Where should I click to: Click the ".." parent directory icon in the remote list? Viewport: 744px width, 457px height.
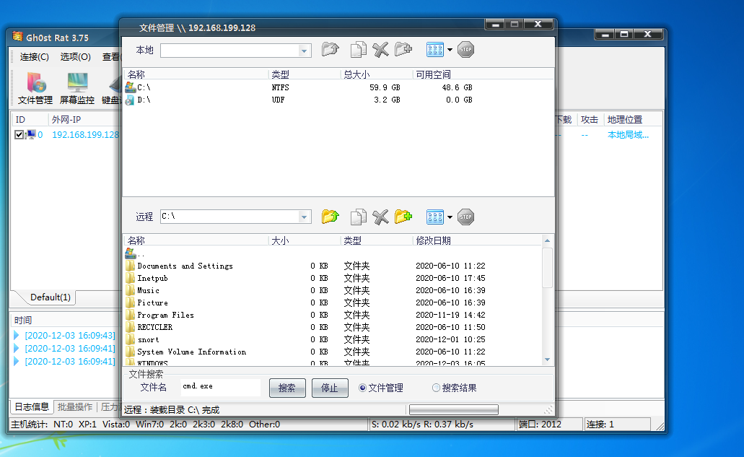pos(131,253)
